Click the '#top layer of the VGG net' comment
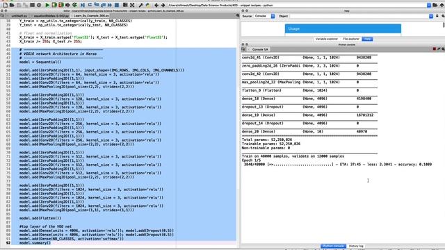Screen dimensions: 445x250 tap(45, 226)
